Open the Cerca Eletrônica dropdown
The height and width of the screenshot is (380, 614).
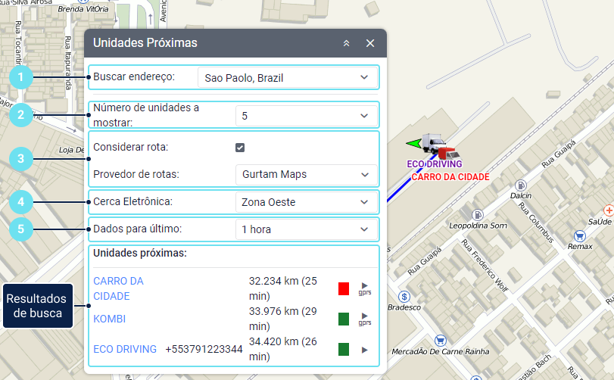pyautogui.click(x=307, y=202)
